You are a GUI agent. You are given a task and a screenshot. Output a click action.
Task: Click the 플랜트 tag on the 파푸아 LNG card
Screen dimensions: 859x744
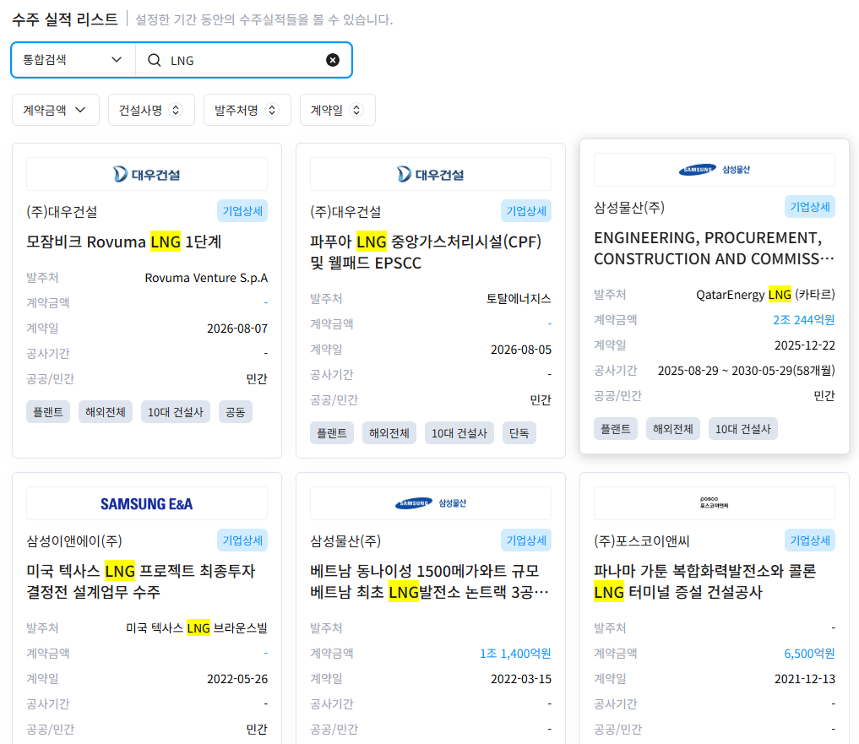pos(332,433)
